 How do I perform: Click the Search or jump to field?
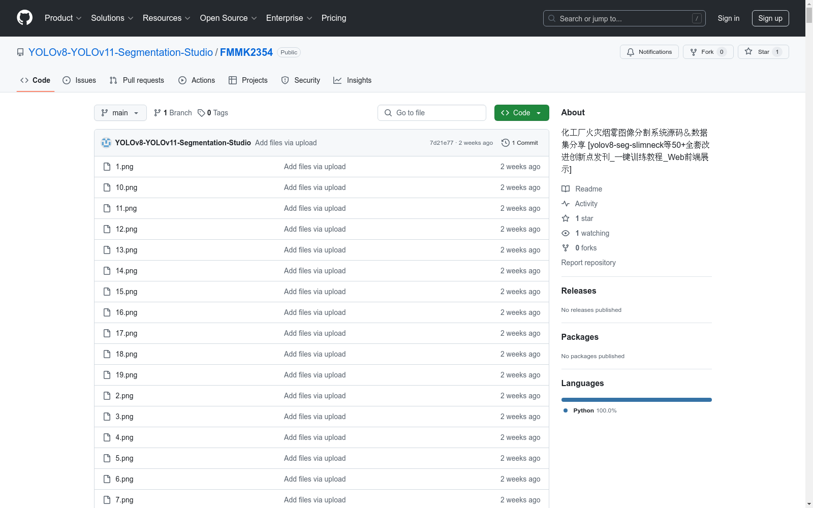(624, 18)
